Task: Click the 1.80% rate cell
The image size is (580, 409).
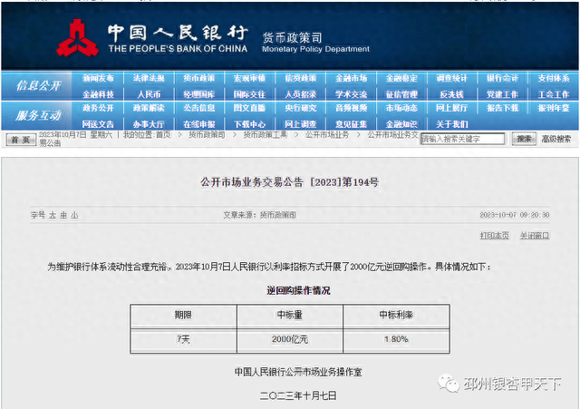Action: [x=396, y=339]
